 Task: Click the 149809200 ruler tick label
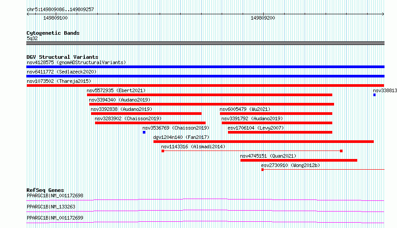pos(263,18)
